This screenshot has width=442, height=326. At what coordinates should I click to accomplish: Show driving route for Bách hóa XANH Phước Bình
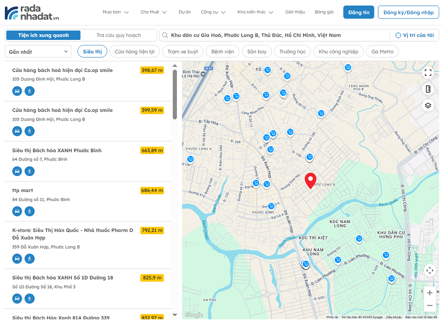tap(17, 171)
